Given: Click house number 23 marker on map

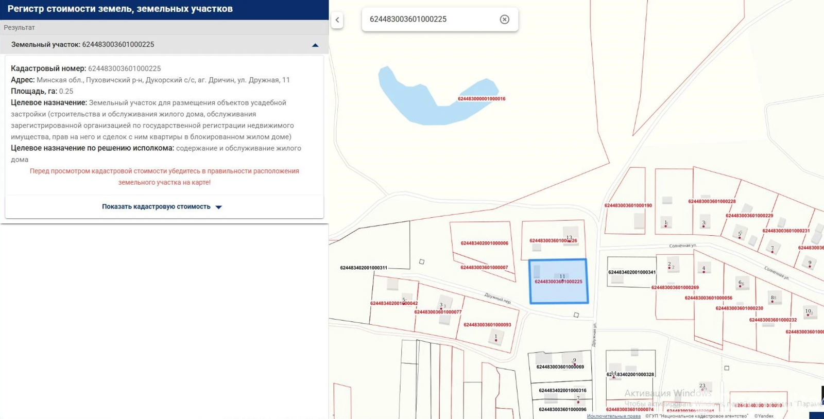Looking at the screenshot, I should [x=702, y=386].
